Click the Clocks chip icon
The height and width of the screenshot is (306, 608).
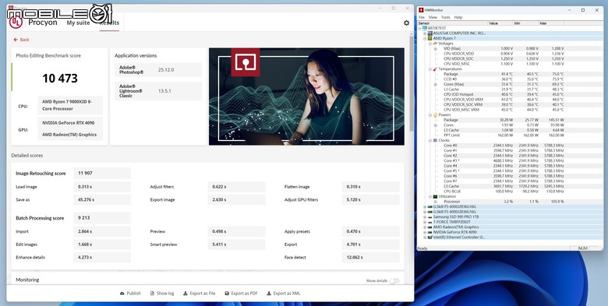[x=435, y=140]
